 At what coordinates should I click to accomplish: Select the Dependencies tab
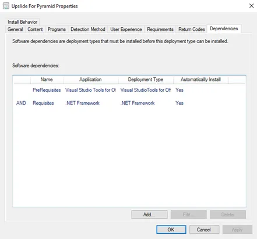pos(224,28)
